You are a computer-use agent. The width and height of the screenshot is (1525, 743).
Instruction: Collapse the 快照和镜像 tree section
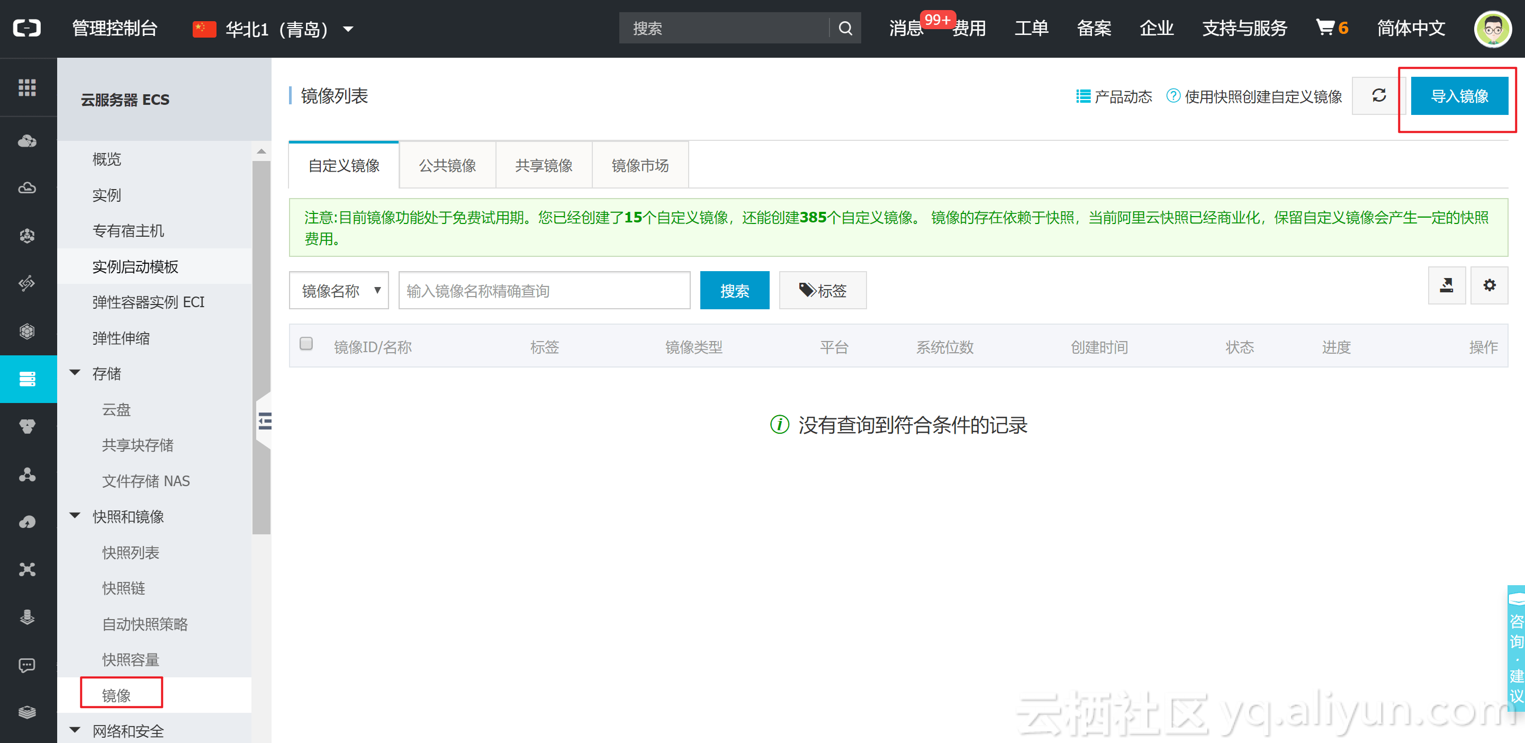[75, 515]
